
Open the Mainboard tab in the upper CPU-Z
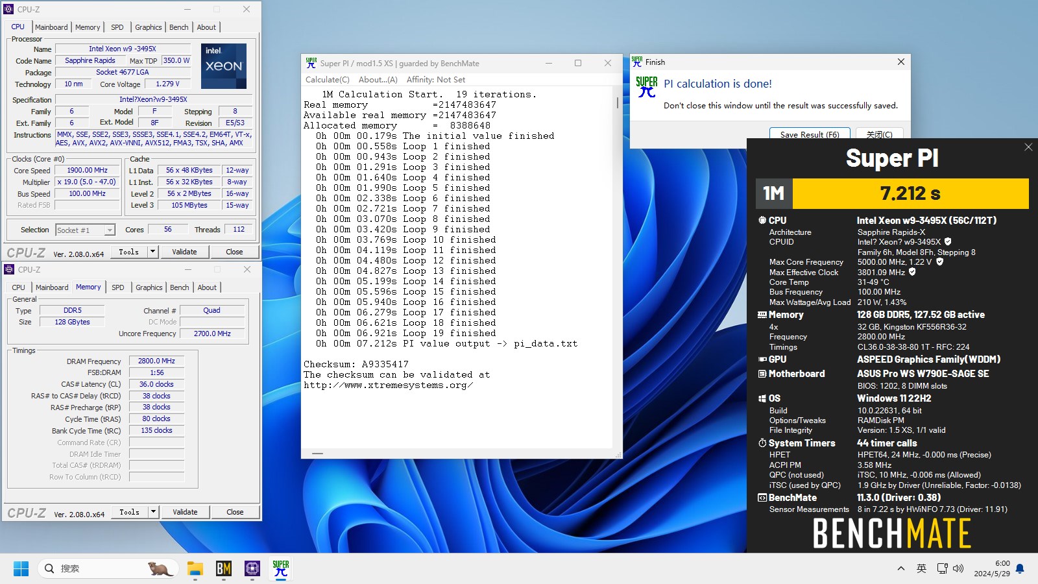[51, 27]
